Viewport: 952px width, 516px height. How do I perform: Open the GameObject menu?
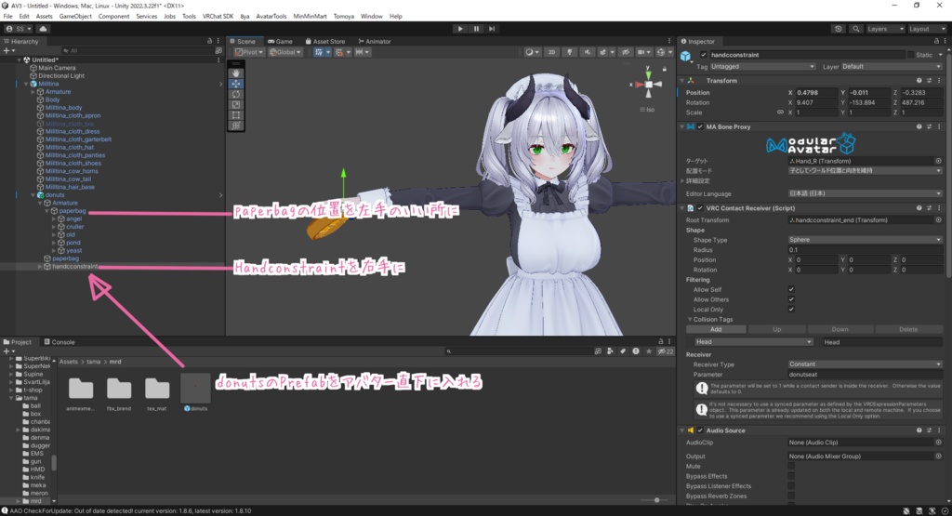coord(75,17)
